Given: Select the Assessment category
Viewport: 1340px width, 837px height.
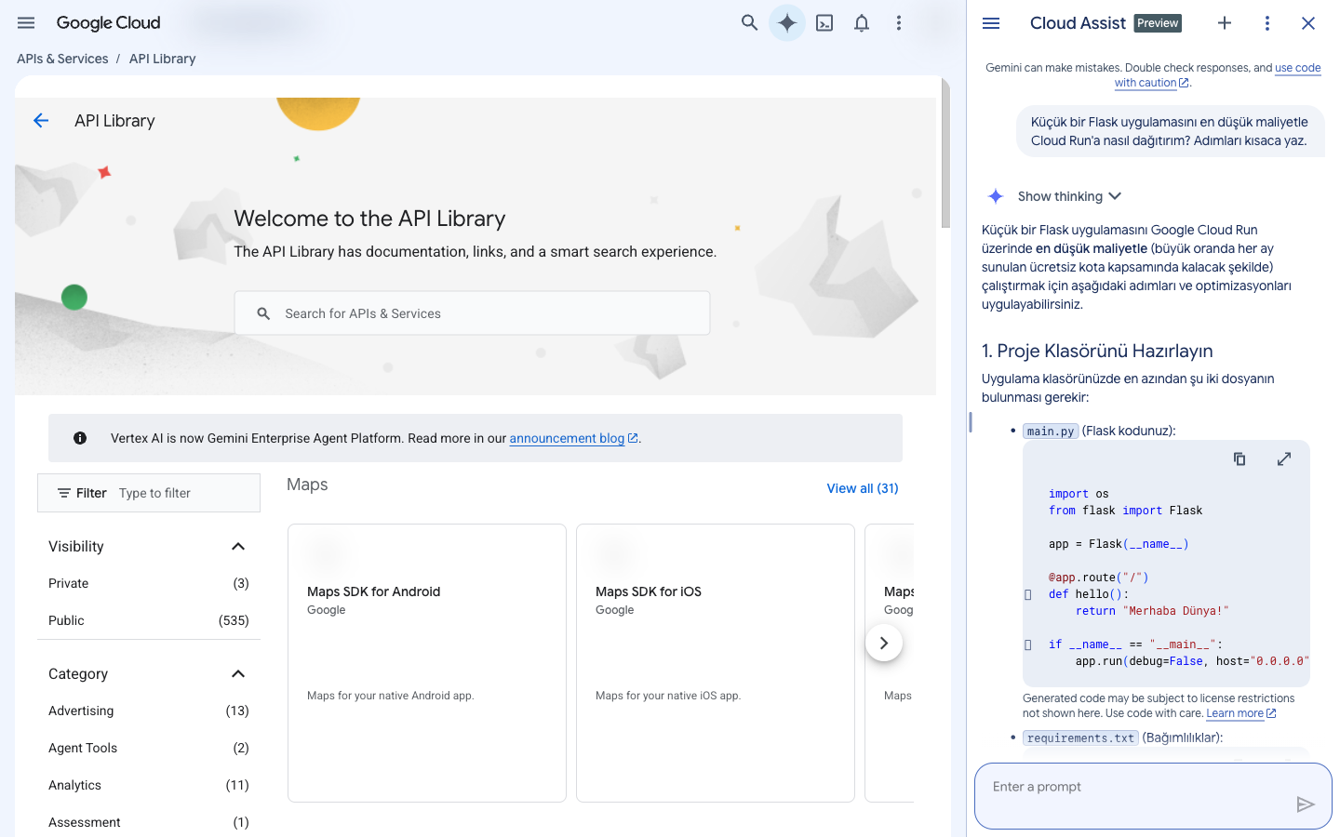Looking at the screenshot, I should (149, 823).
